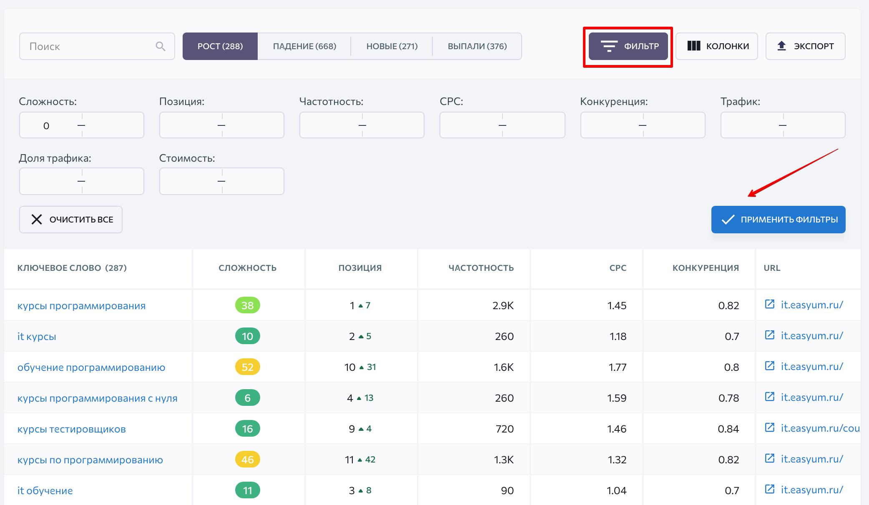Open keyword курсы программирования
The width and height of the screenshot is (869, 505).
point(81,306)
